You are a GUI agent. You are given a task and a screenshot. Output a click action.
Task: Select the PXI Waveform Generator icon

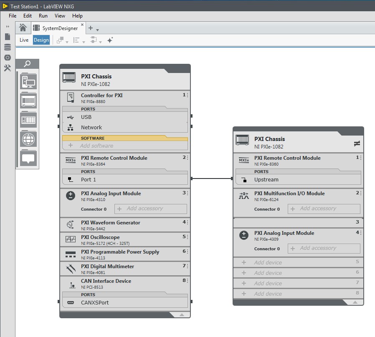[71, 224]
